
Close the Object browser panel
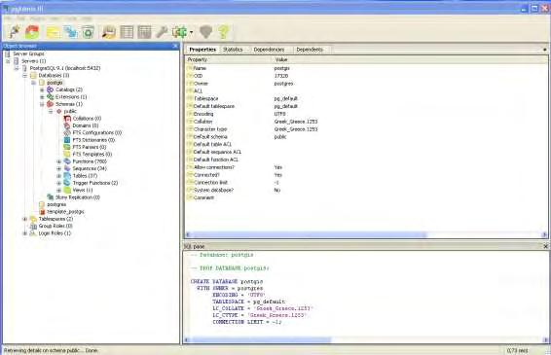tap(175, 46)
